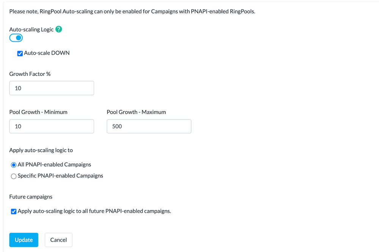
Task: Click the Update button
Action: pos(24,240)
